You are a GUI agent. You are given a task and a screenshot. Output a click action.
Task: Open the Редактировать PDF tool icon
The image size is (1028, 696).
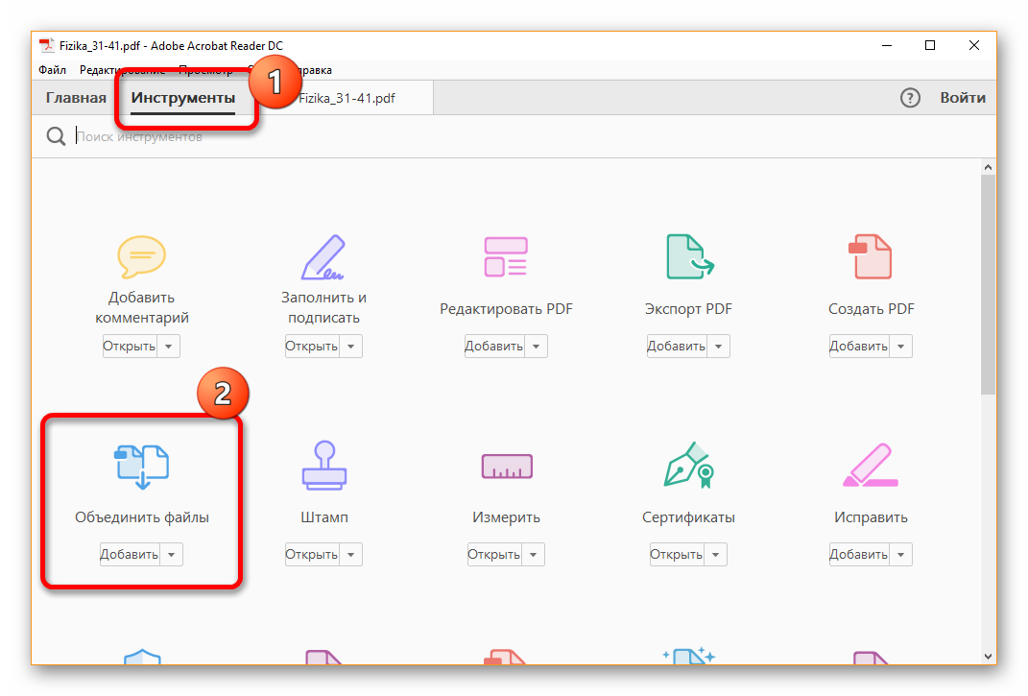click(506, 257)
